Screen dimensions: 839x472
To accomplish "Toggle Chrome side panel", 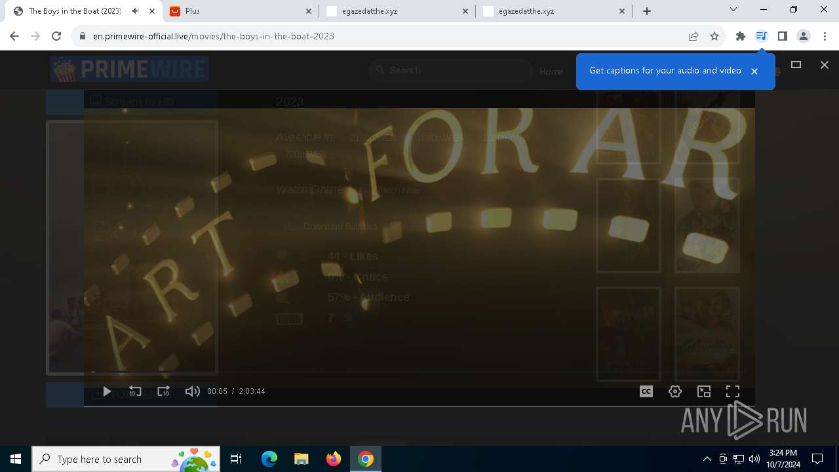I will [x=783, y=36].
